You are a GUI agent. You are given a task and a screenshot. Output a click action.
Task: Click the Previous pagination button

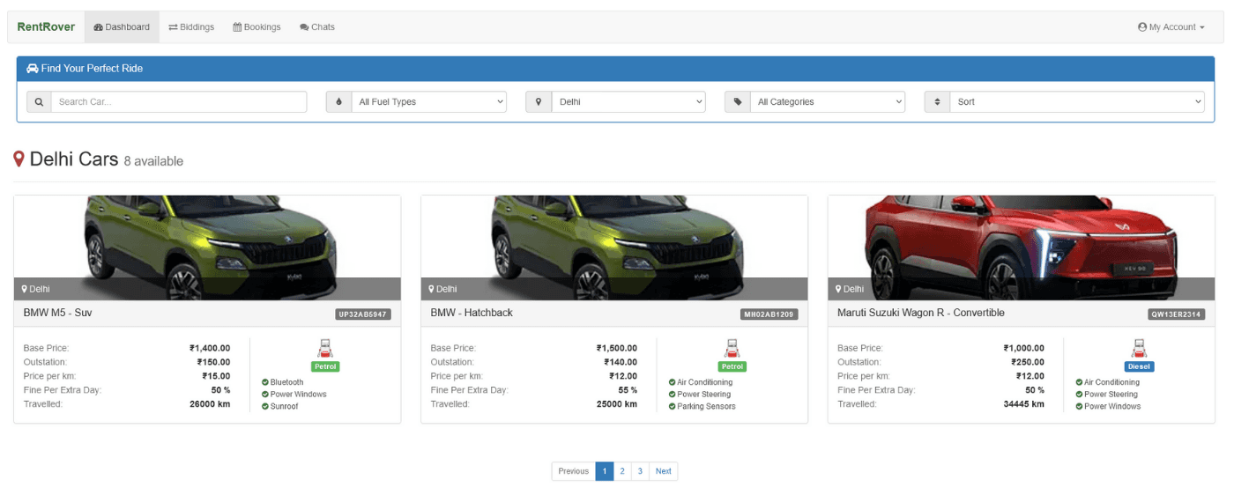tap(573, 471)
